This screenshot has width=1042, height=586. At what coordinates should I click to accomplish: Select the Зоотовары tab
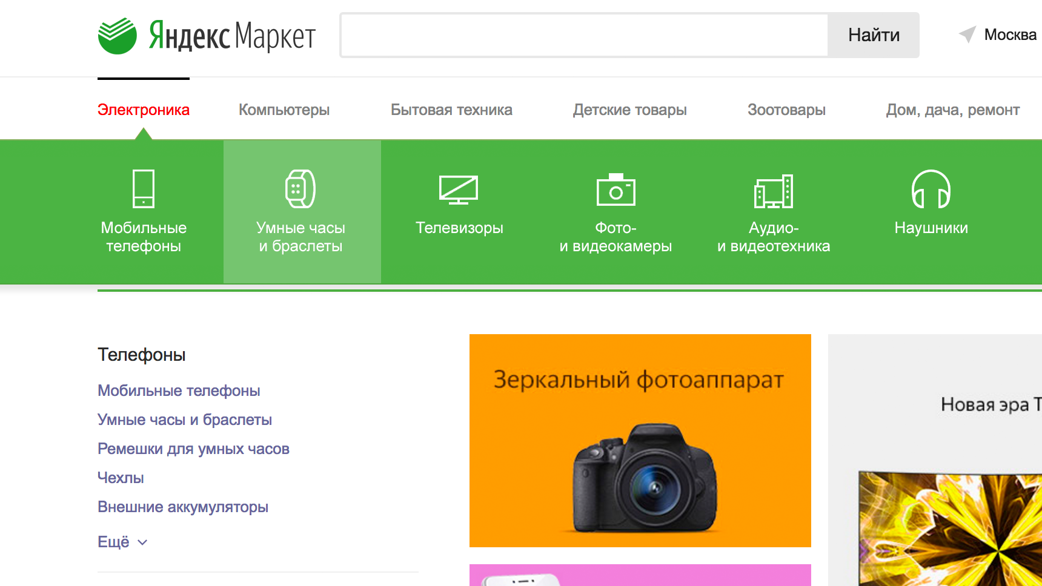pos(786,110)
